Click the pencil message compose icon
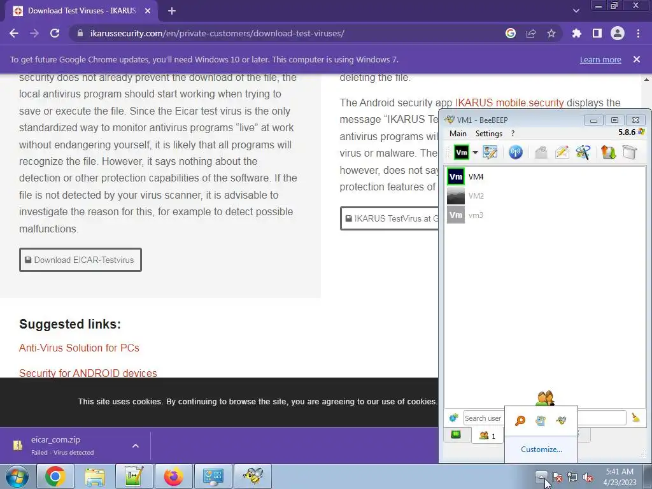 pyautogui.click(x=562, y=152)
